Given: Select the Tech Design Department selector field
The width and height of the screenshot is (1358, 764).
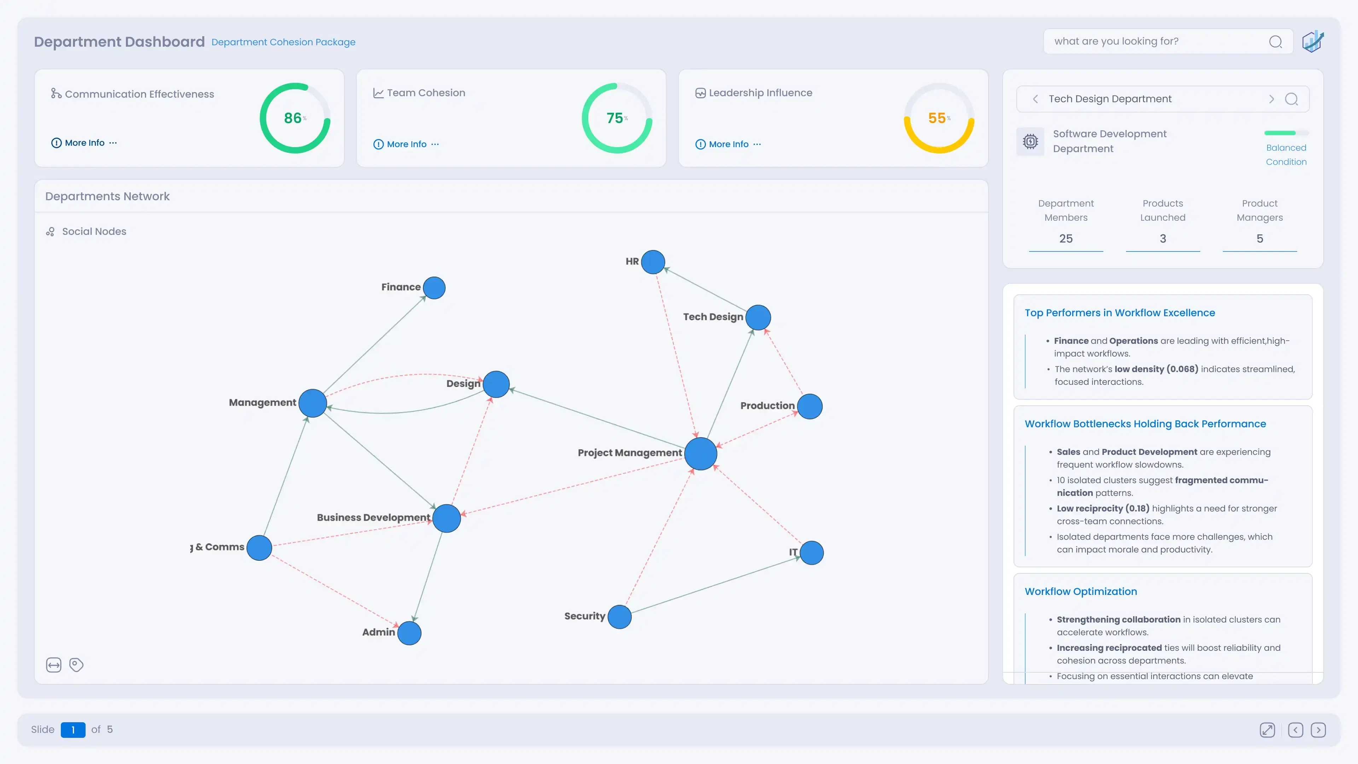Looking at the screenshot, I should [1163, 99].
